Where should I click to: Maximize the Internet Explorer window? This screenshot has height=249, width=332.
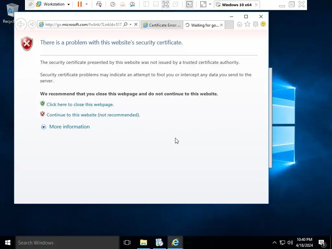coord(246,17)
